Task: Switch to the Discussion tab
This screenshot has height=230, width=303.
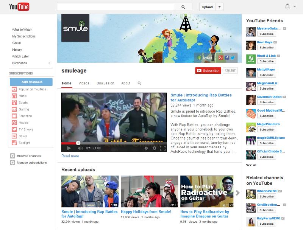Action: (105, 83)
